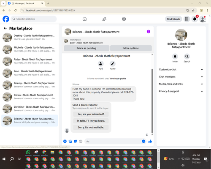Open View buyer profile link
The image size is (211, 169).
[x=118, y=79]
